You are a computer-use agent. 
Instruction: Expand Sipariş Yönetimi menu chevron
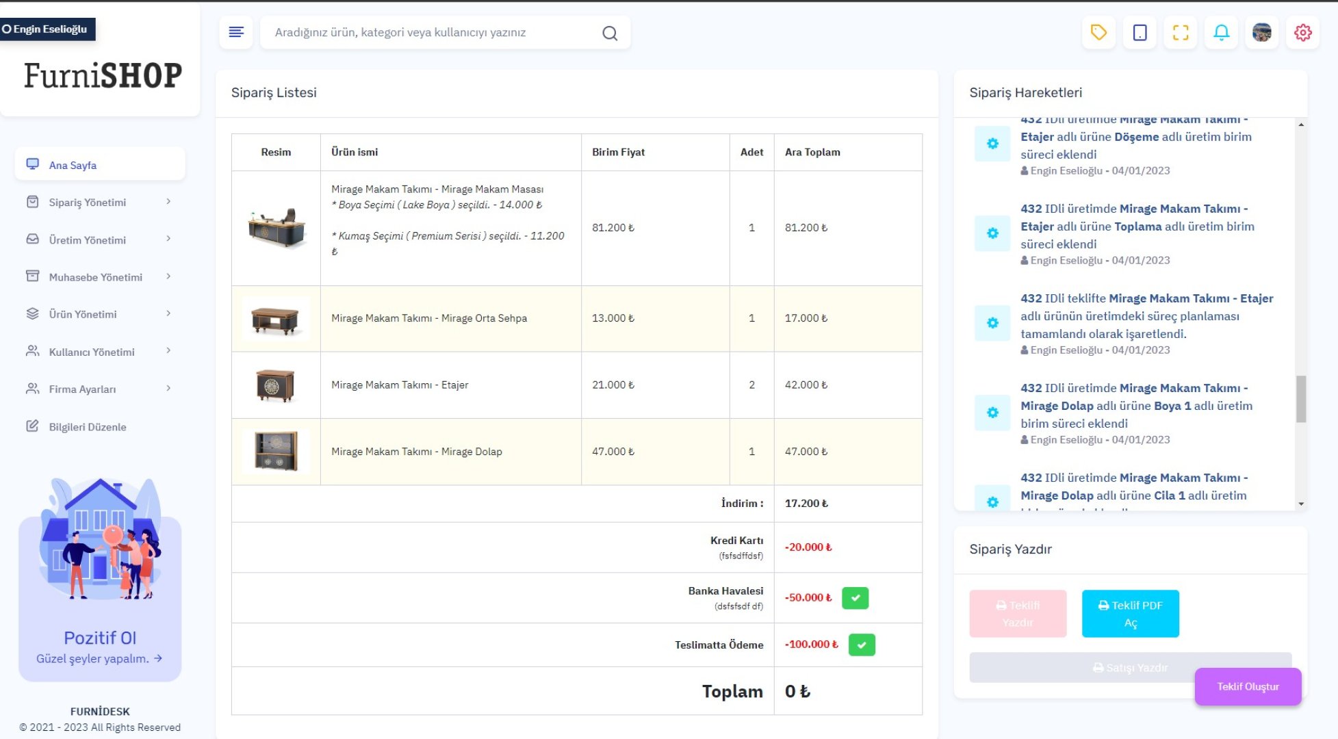coord(168,202)
